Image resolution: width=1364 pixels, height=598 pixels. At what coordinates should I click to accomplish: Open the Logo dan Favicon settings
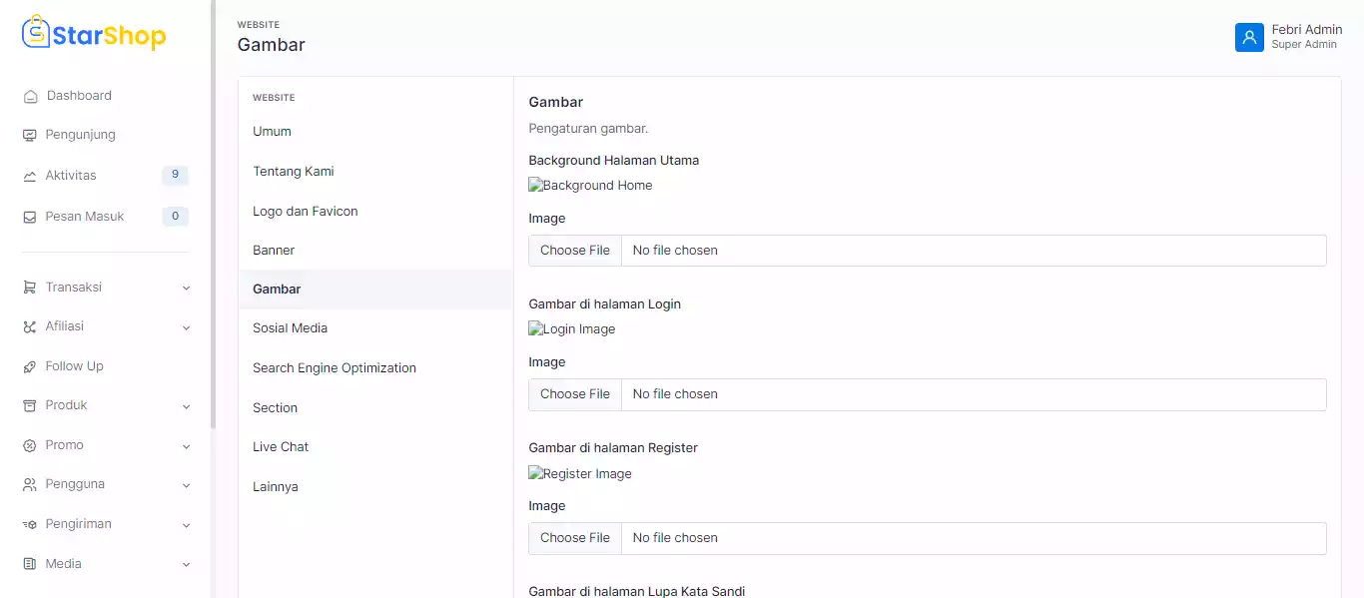coord(306,211)
